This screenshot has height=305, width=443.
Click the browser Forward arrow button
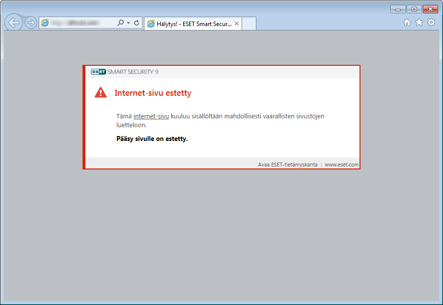coord(30,23)
